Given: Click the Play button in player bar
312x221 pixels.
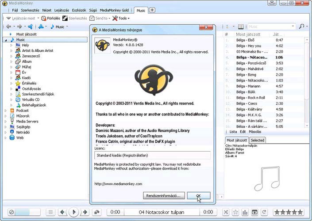Looking at the screenshot, I should 74,212.
